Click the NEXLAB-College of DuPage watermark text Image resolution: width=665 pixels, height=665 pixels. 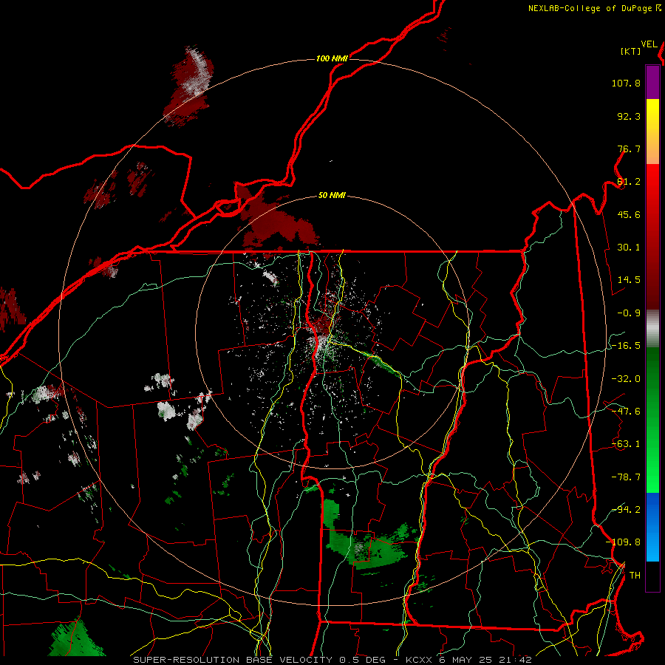tap(595, 8)
